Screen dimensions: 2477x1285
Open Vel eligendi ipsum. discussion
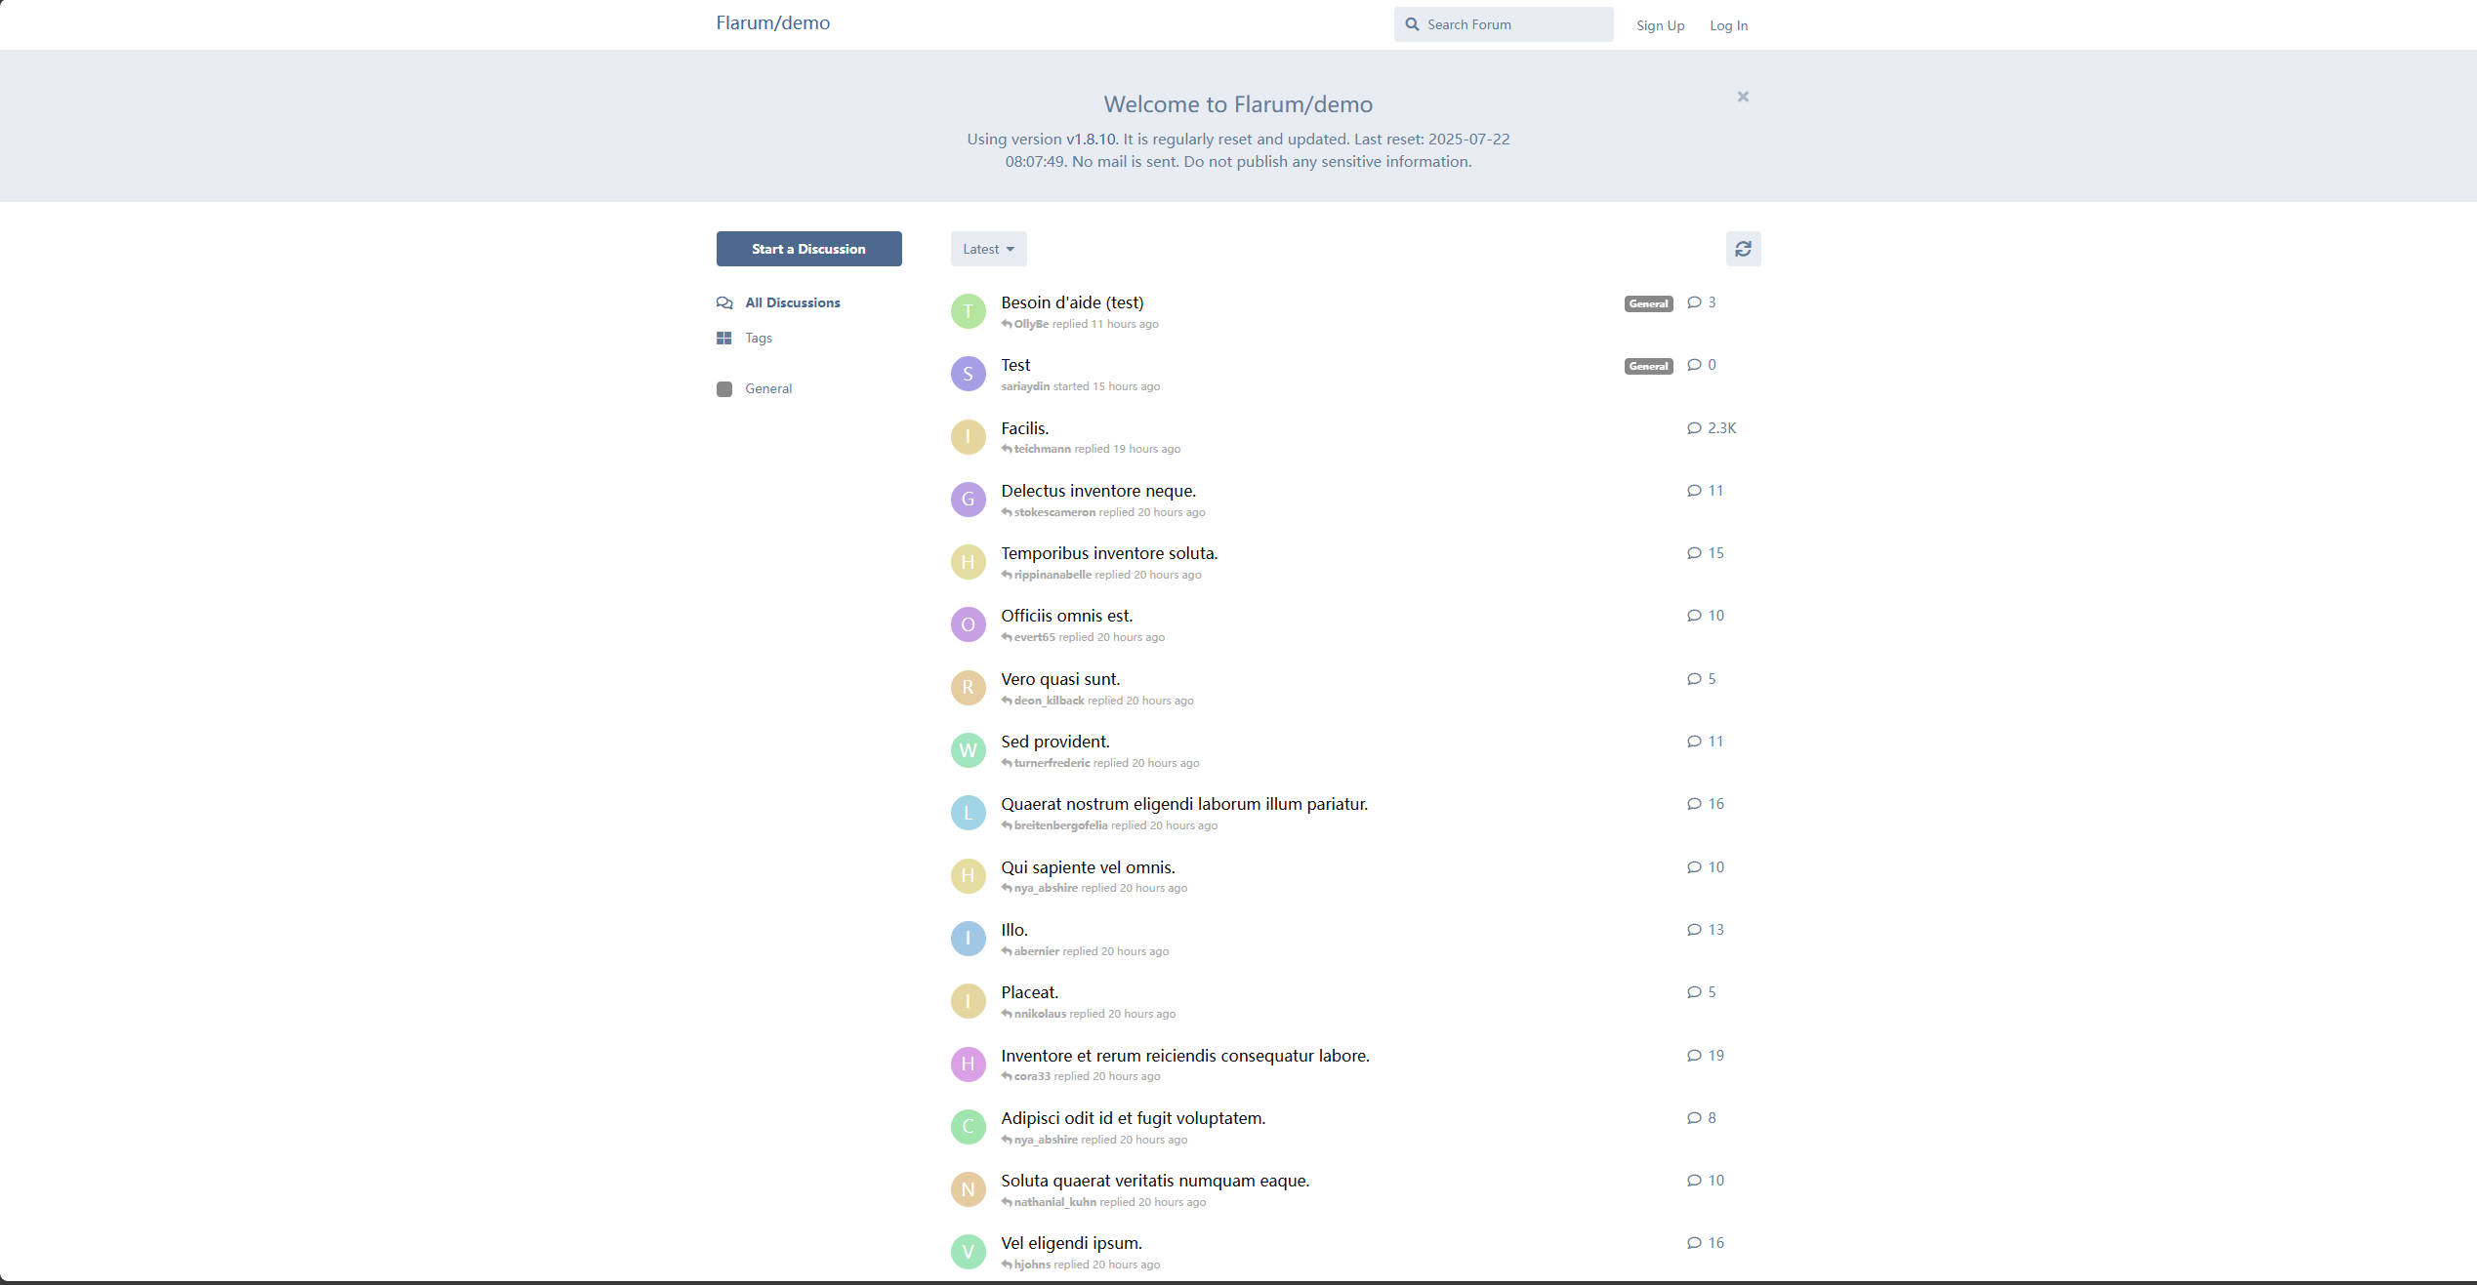(x=1071, y=1243)
